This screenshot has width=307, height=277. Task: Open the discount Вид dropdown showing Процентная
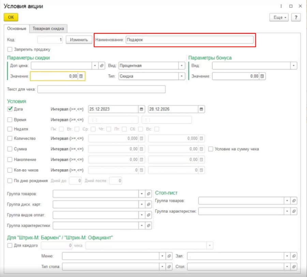(x=181, y=65)
